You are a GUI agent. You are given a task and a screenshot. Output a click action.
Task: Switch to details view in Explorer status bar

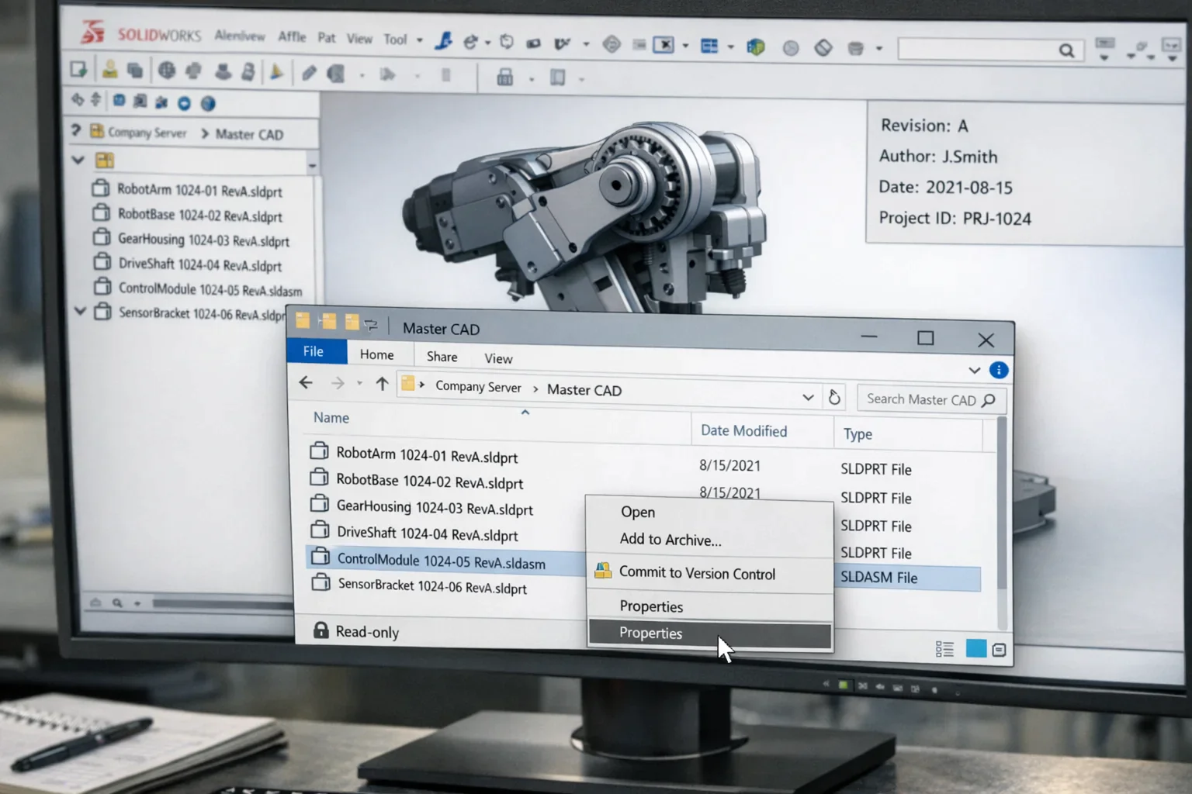(945, 648)
